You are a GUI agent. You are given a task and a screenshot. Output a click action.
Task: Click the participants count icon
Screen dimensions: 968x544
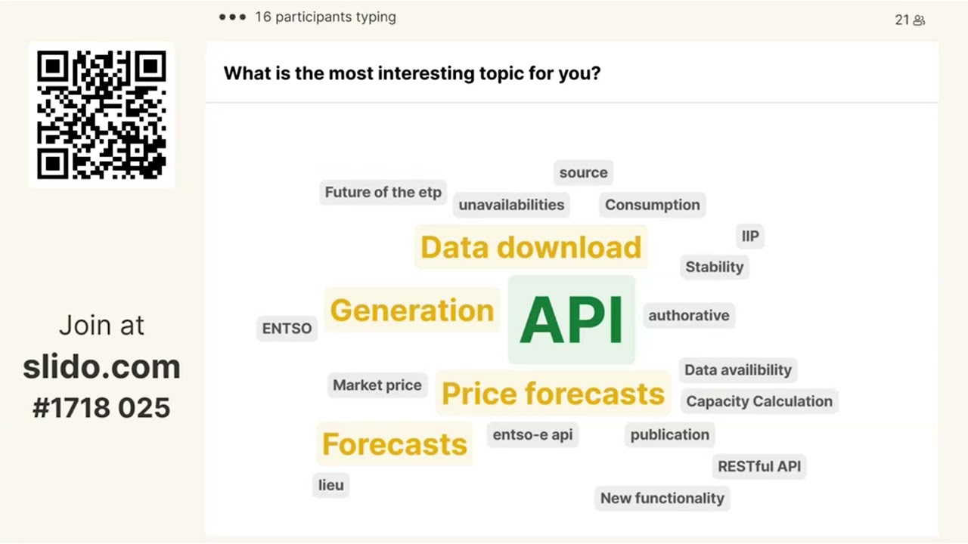pos(920,20)
